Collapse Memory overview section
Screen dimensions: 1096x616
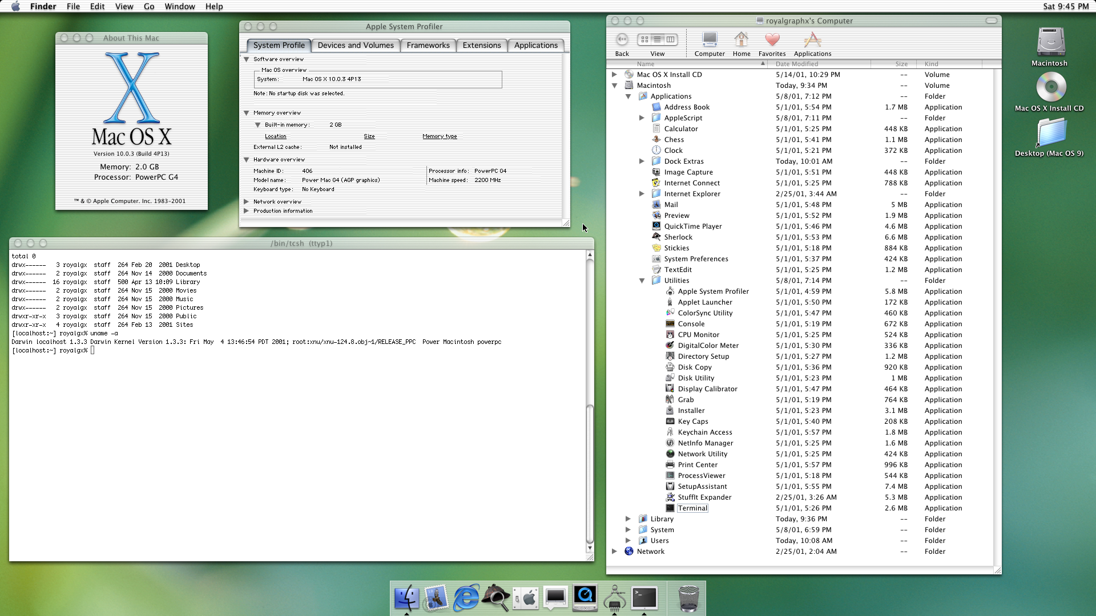(247, 113)
